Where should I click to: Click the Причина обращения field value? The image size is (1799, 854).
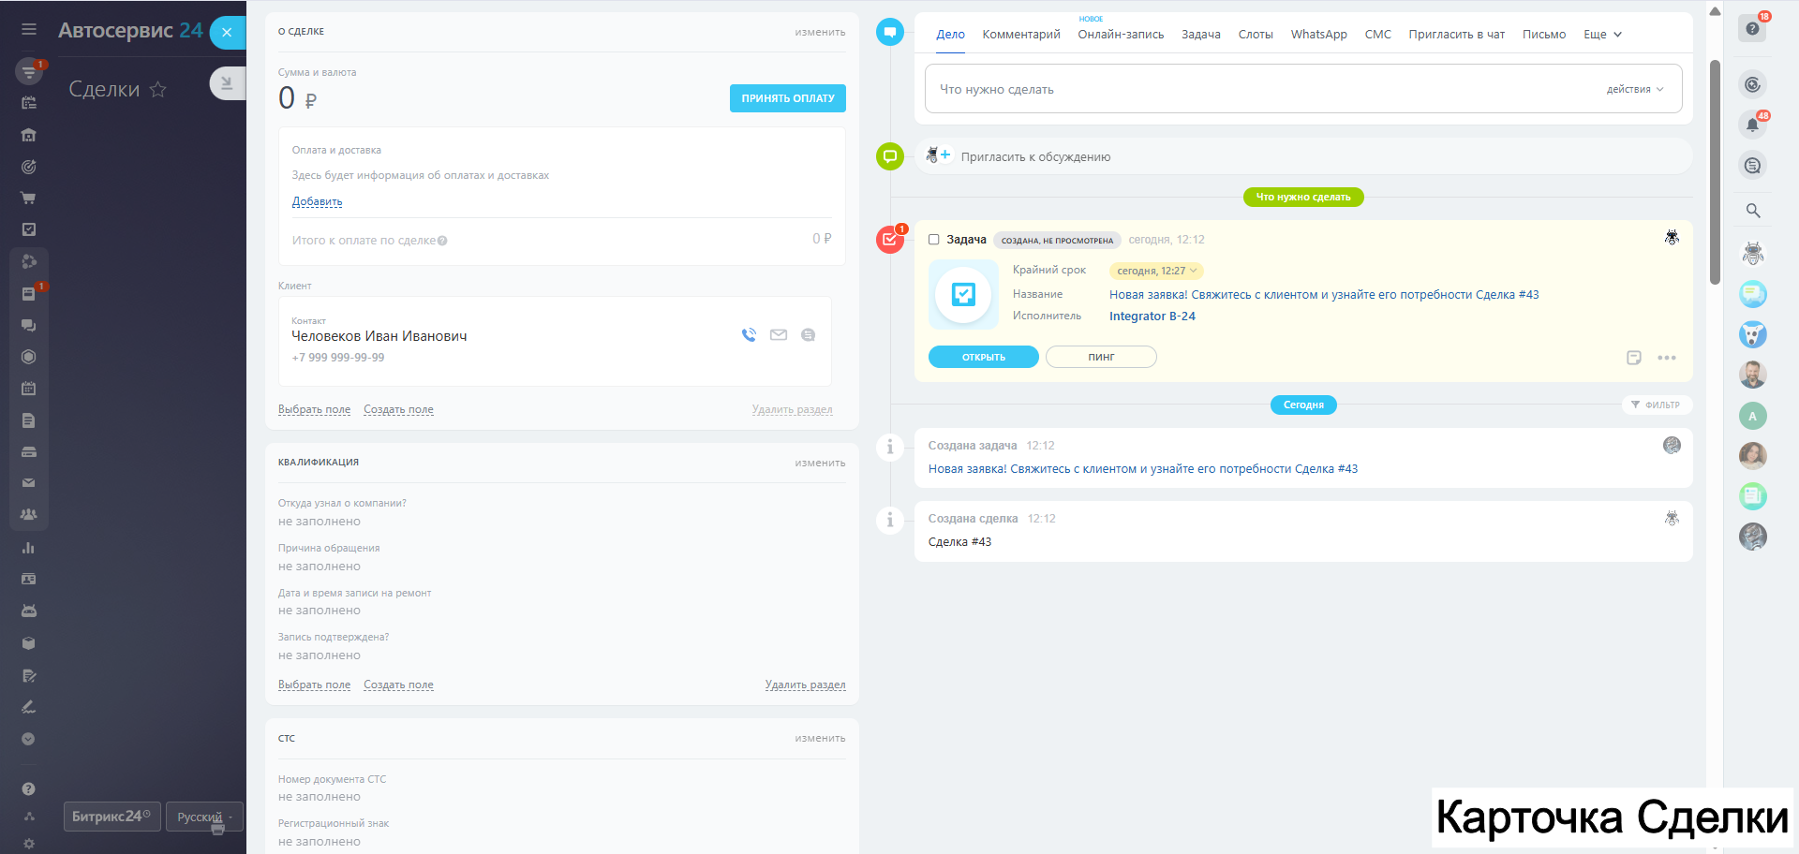(320, 567)
